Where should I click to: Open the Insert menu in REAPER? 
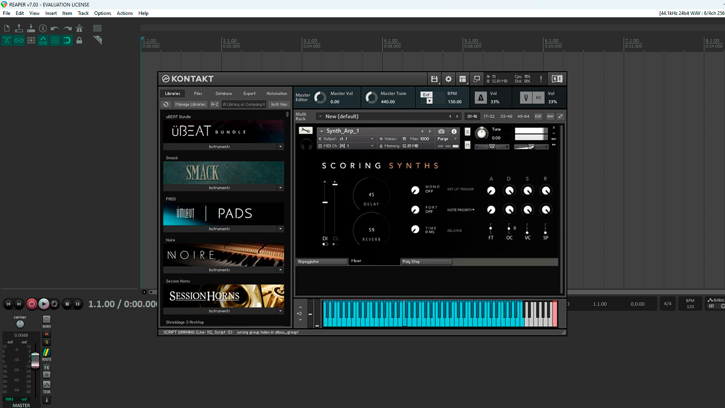click(51, 13)
